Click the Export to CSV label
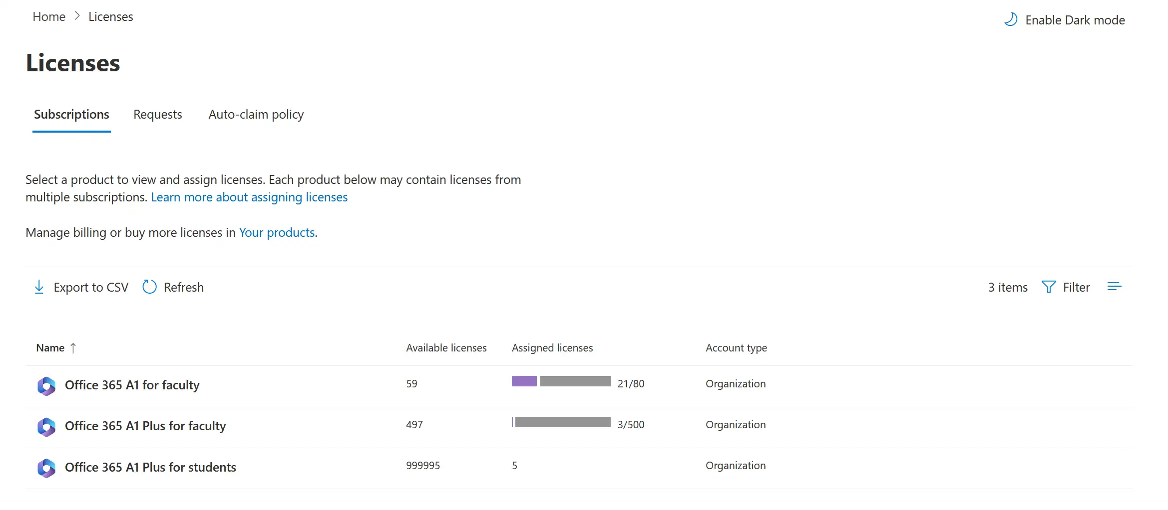Screen dimensions: 1168x510 pyautogui.click(x=91, y=288)
